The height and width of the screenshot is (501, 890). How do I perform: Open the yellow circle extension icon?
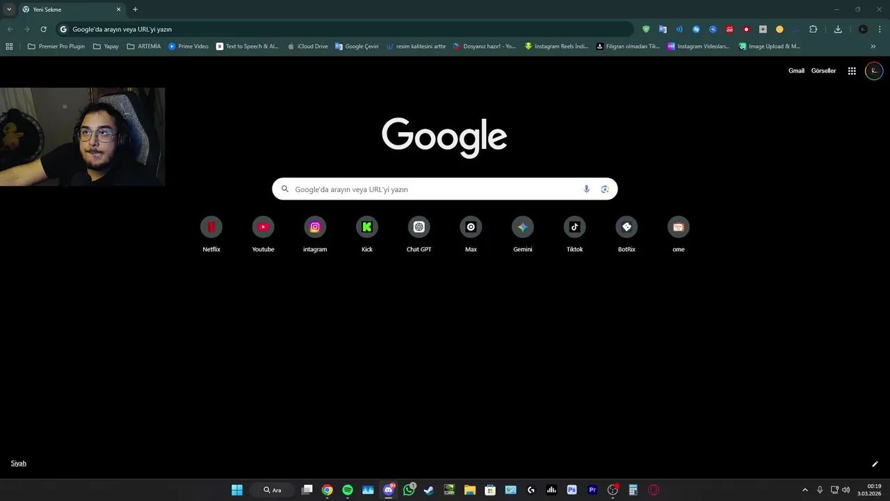point(779,29)
